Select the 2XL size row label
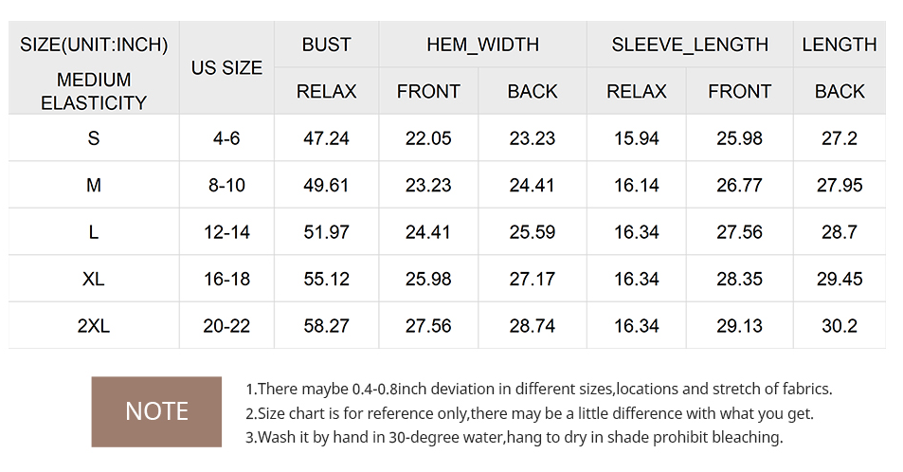 93,326
